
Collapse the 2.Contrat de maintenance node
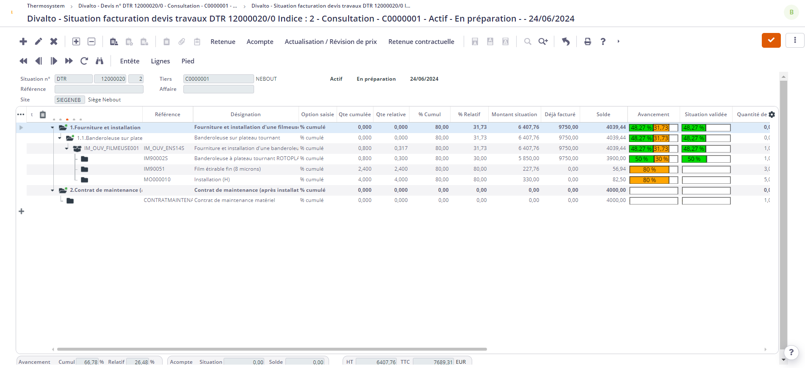click(x=53, y=190)
